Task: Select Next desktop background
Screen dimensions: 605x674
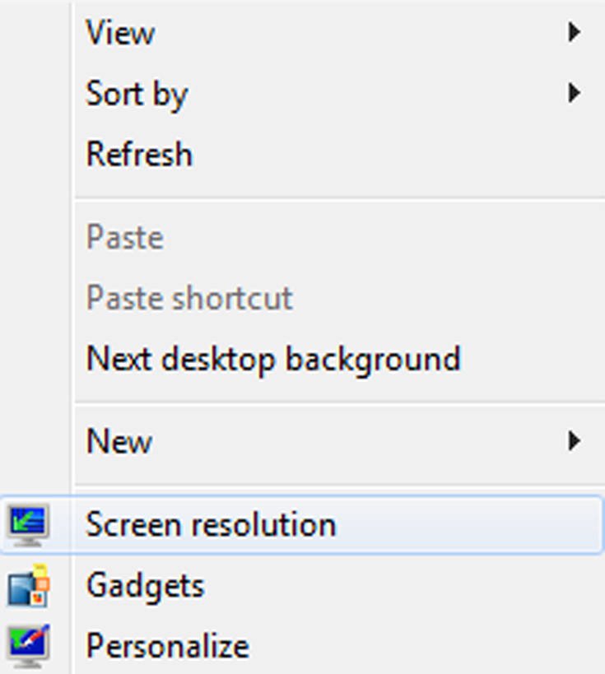Action: [x=273, y=360]
